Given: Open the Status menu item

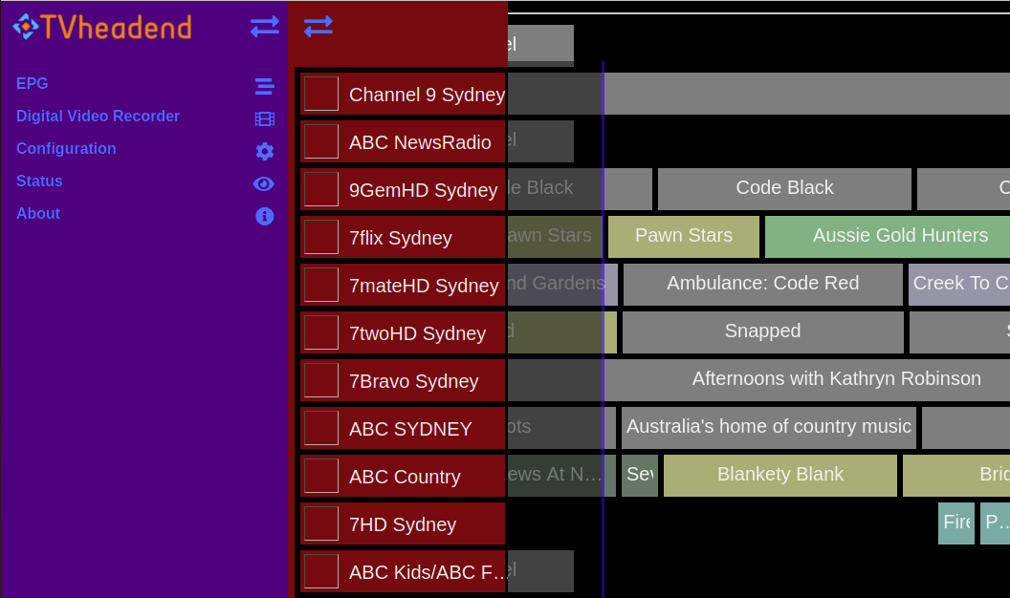Looking at the screenshot, I should (x=39, y=181).
